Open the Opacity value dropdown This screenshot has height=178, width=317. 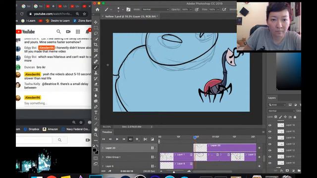click(x=191, y=9)
